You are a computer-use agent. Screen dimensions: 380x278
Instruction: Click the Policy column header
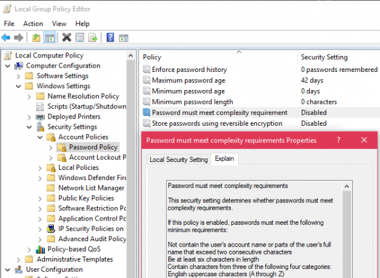(x=152, y=57)
